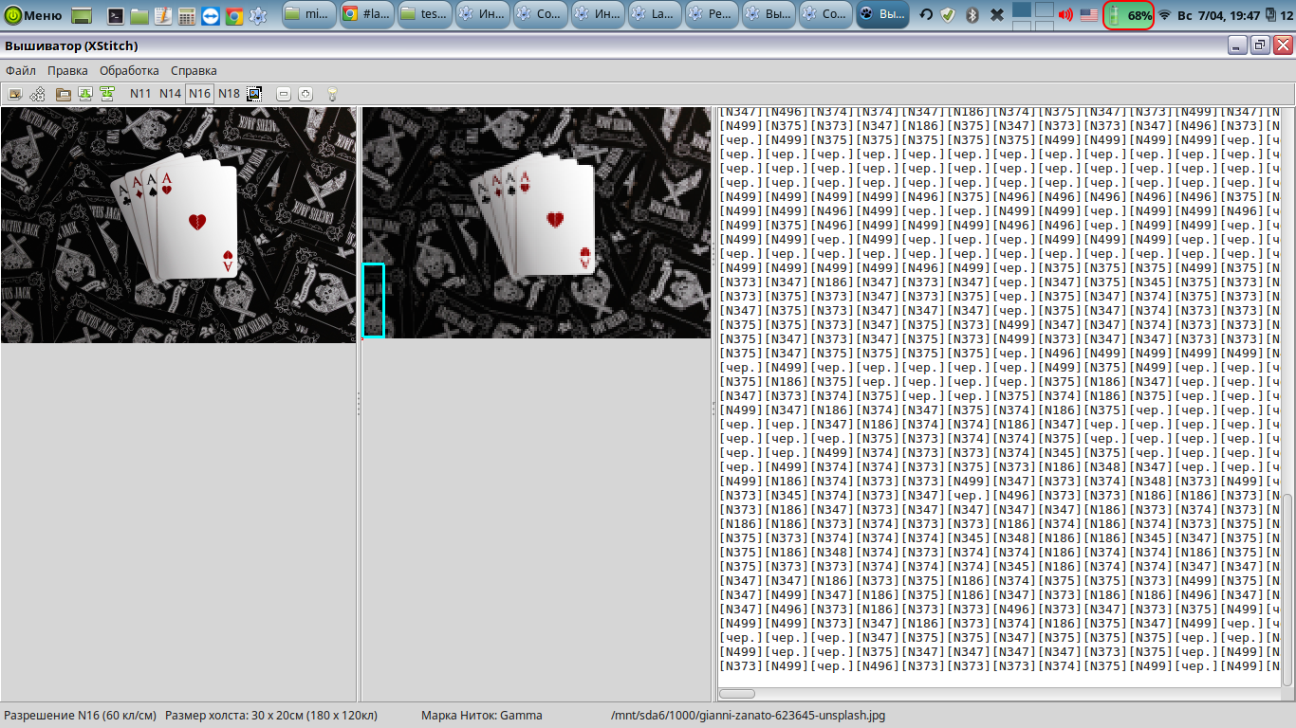The height and width of the screenshot is (728, 1296).
Task: Click status text 'Марка Ниток: Gamma'
Action: (x=482, y=716)
